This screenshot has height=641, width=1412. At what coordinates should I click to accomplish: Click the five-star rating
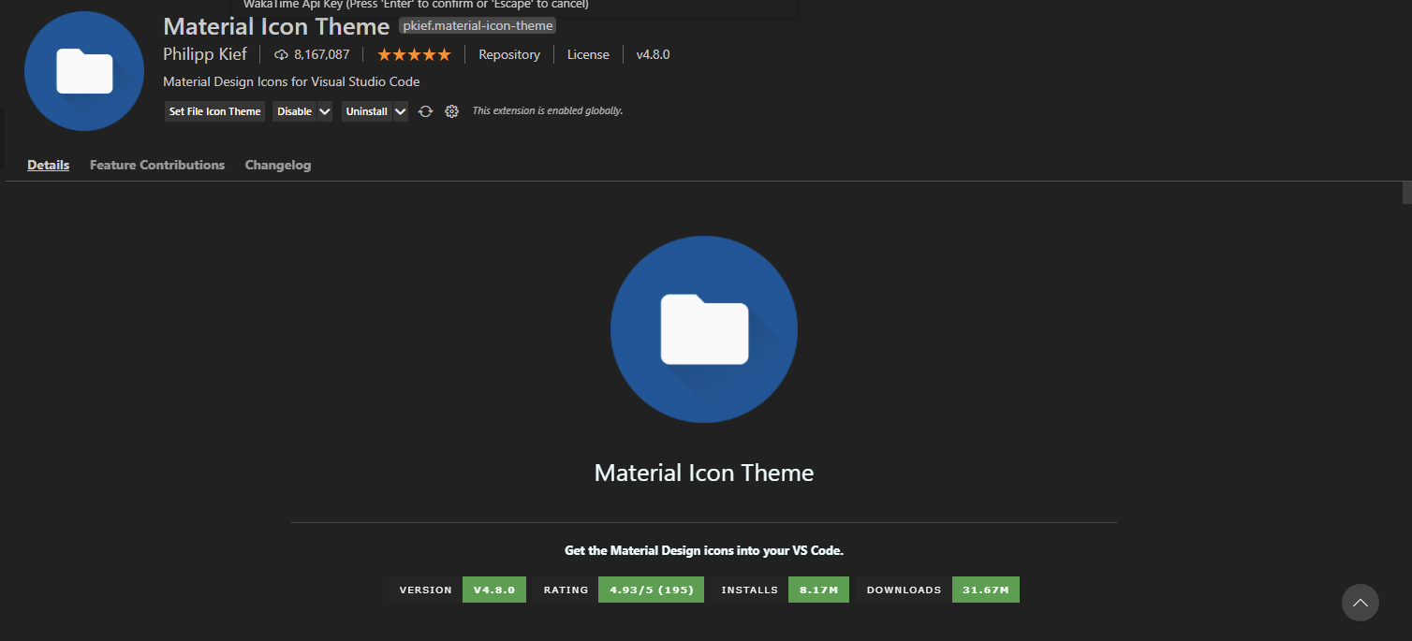414,55
